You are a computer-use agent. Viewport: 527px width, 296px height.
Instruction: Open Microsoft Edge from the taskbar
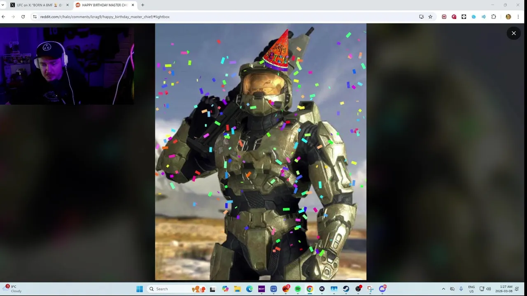(x=250, y=289)
